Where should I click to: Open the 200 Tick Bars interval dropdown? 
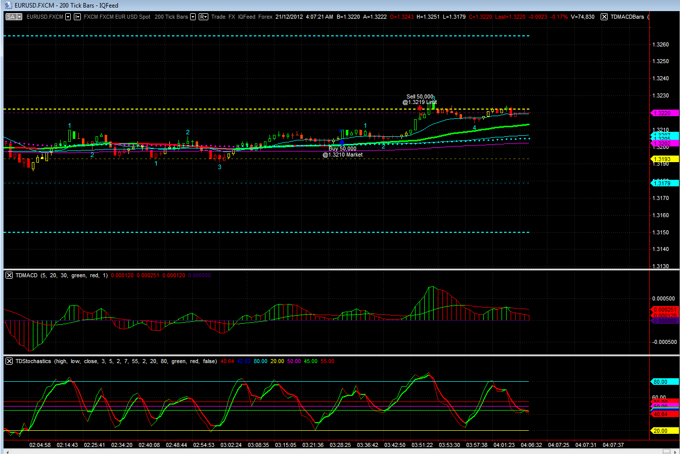click(193, 17)
